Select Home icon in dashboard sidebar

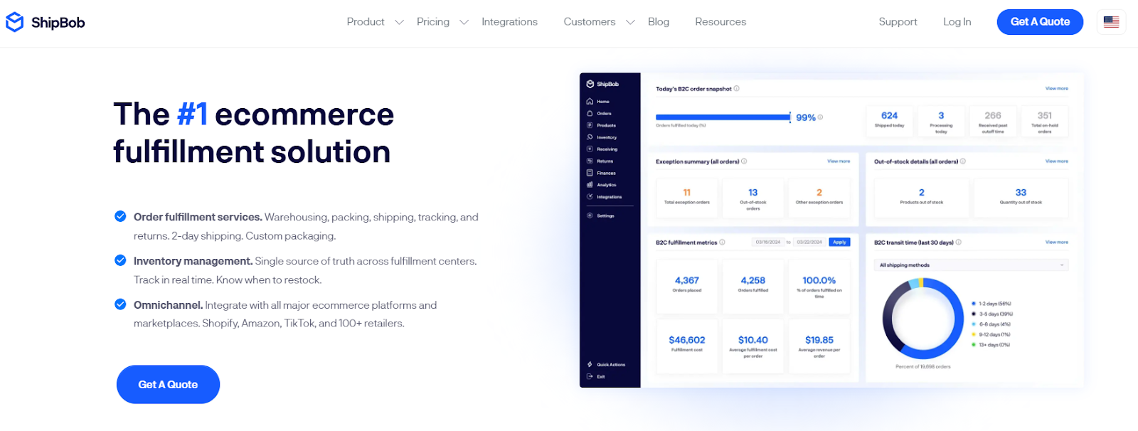pos(590,102)
